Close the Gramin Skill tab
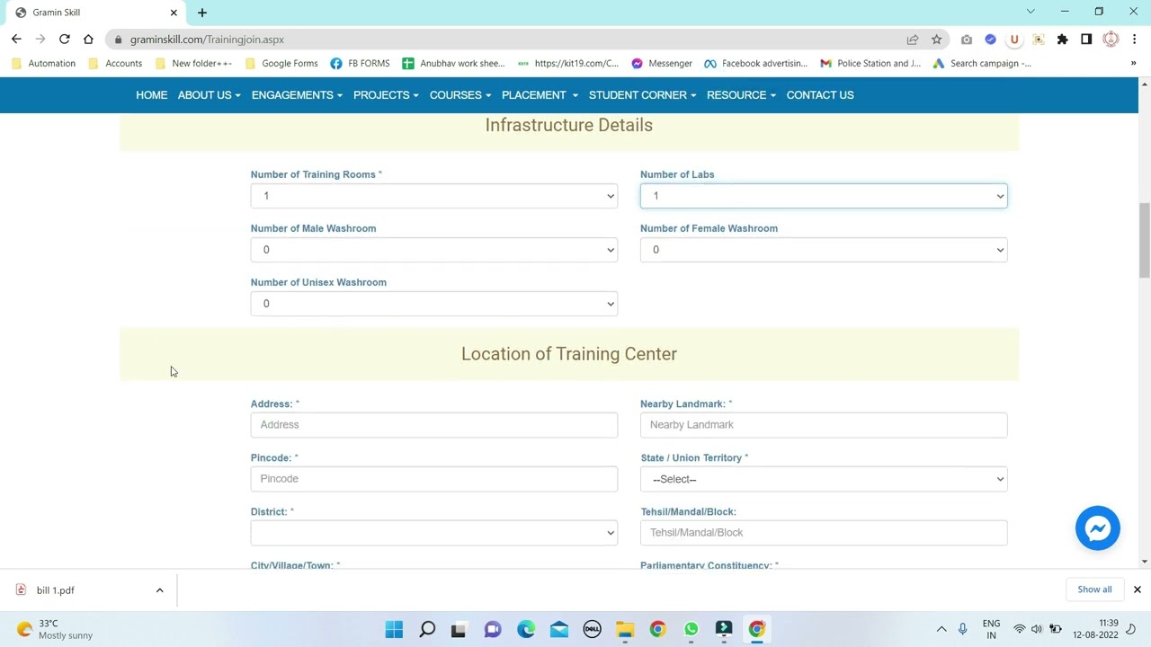1151x647 pixels. (x=174, y=13)
